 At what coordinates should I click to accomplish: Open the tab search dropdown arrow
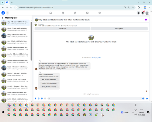click(x=2, y=2)
